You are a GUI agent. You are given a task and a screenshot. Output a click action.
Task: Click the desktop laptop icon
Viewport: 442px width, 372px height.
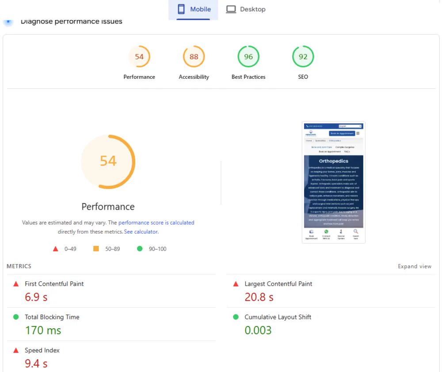point(231,9)
